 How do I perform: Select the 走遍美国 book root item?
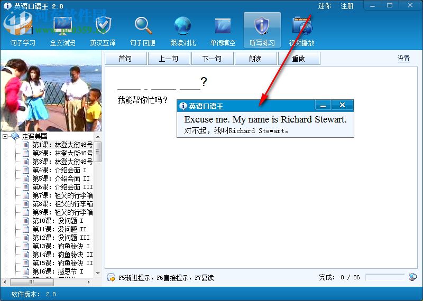[34, 136]
